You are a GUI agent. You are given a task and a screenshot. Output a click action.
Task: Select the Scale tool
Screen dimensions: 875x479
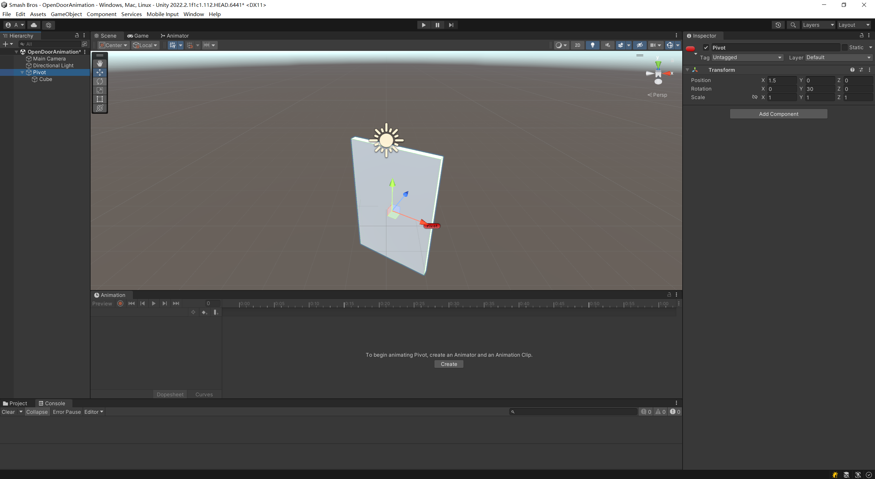click(99, 90)
